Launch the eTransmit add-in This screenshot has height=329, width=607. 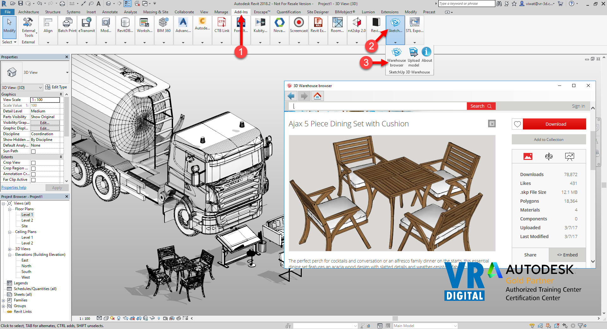pos(87,25)
